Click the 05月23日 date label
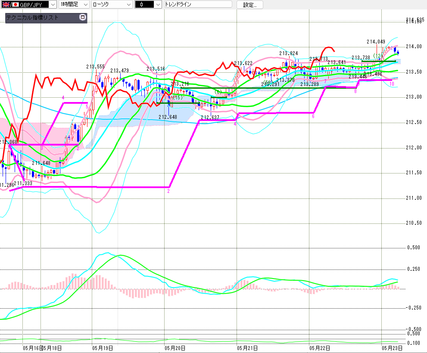This screenshot has height=353, width=427. 392,348
